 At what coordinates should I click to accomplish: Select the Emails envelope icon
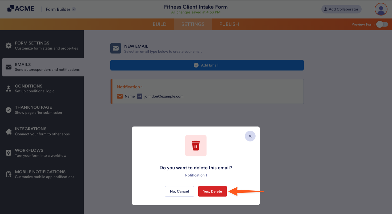(x=8, y=67)
